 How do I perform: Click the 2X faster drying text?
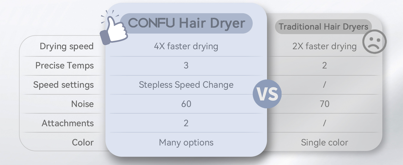(324, 46)
